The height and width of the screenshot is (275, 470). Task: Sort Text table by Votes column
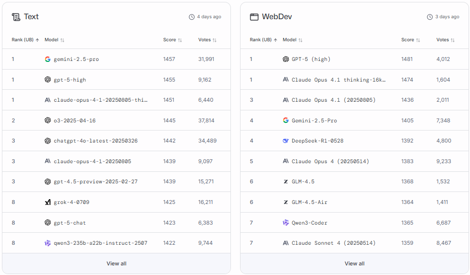207,40
